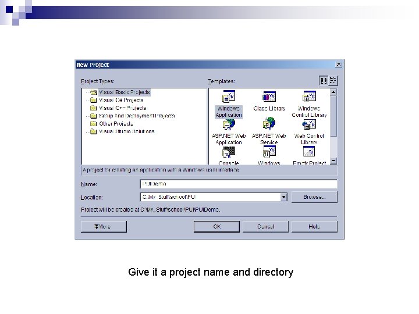This screenshot has width=419, height=314.
Task: Click templates scrollbar down arrow
Action: pos(333,160)
